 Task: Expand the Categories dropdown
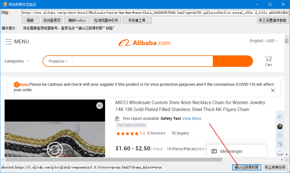pyautogui.click(x=17, y=61)
